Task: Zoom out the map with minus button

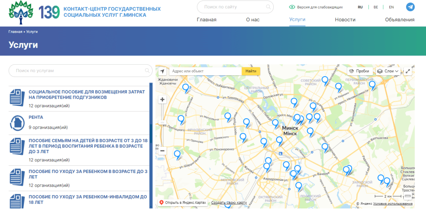Action: pyautogui.click(x=162, y=150)
